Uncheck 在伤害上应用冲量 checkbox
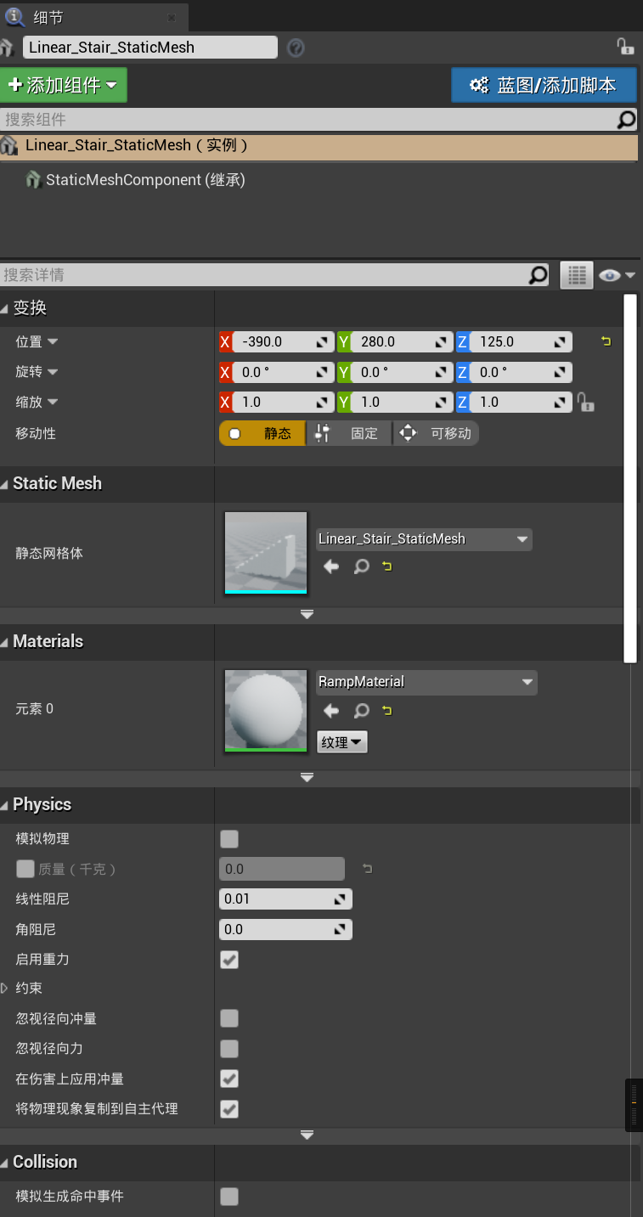This screenshot has width=643, height=1217. coord(229,1079)
